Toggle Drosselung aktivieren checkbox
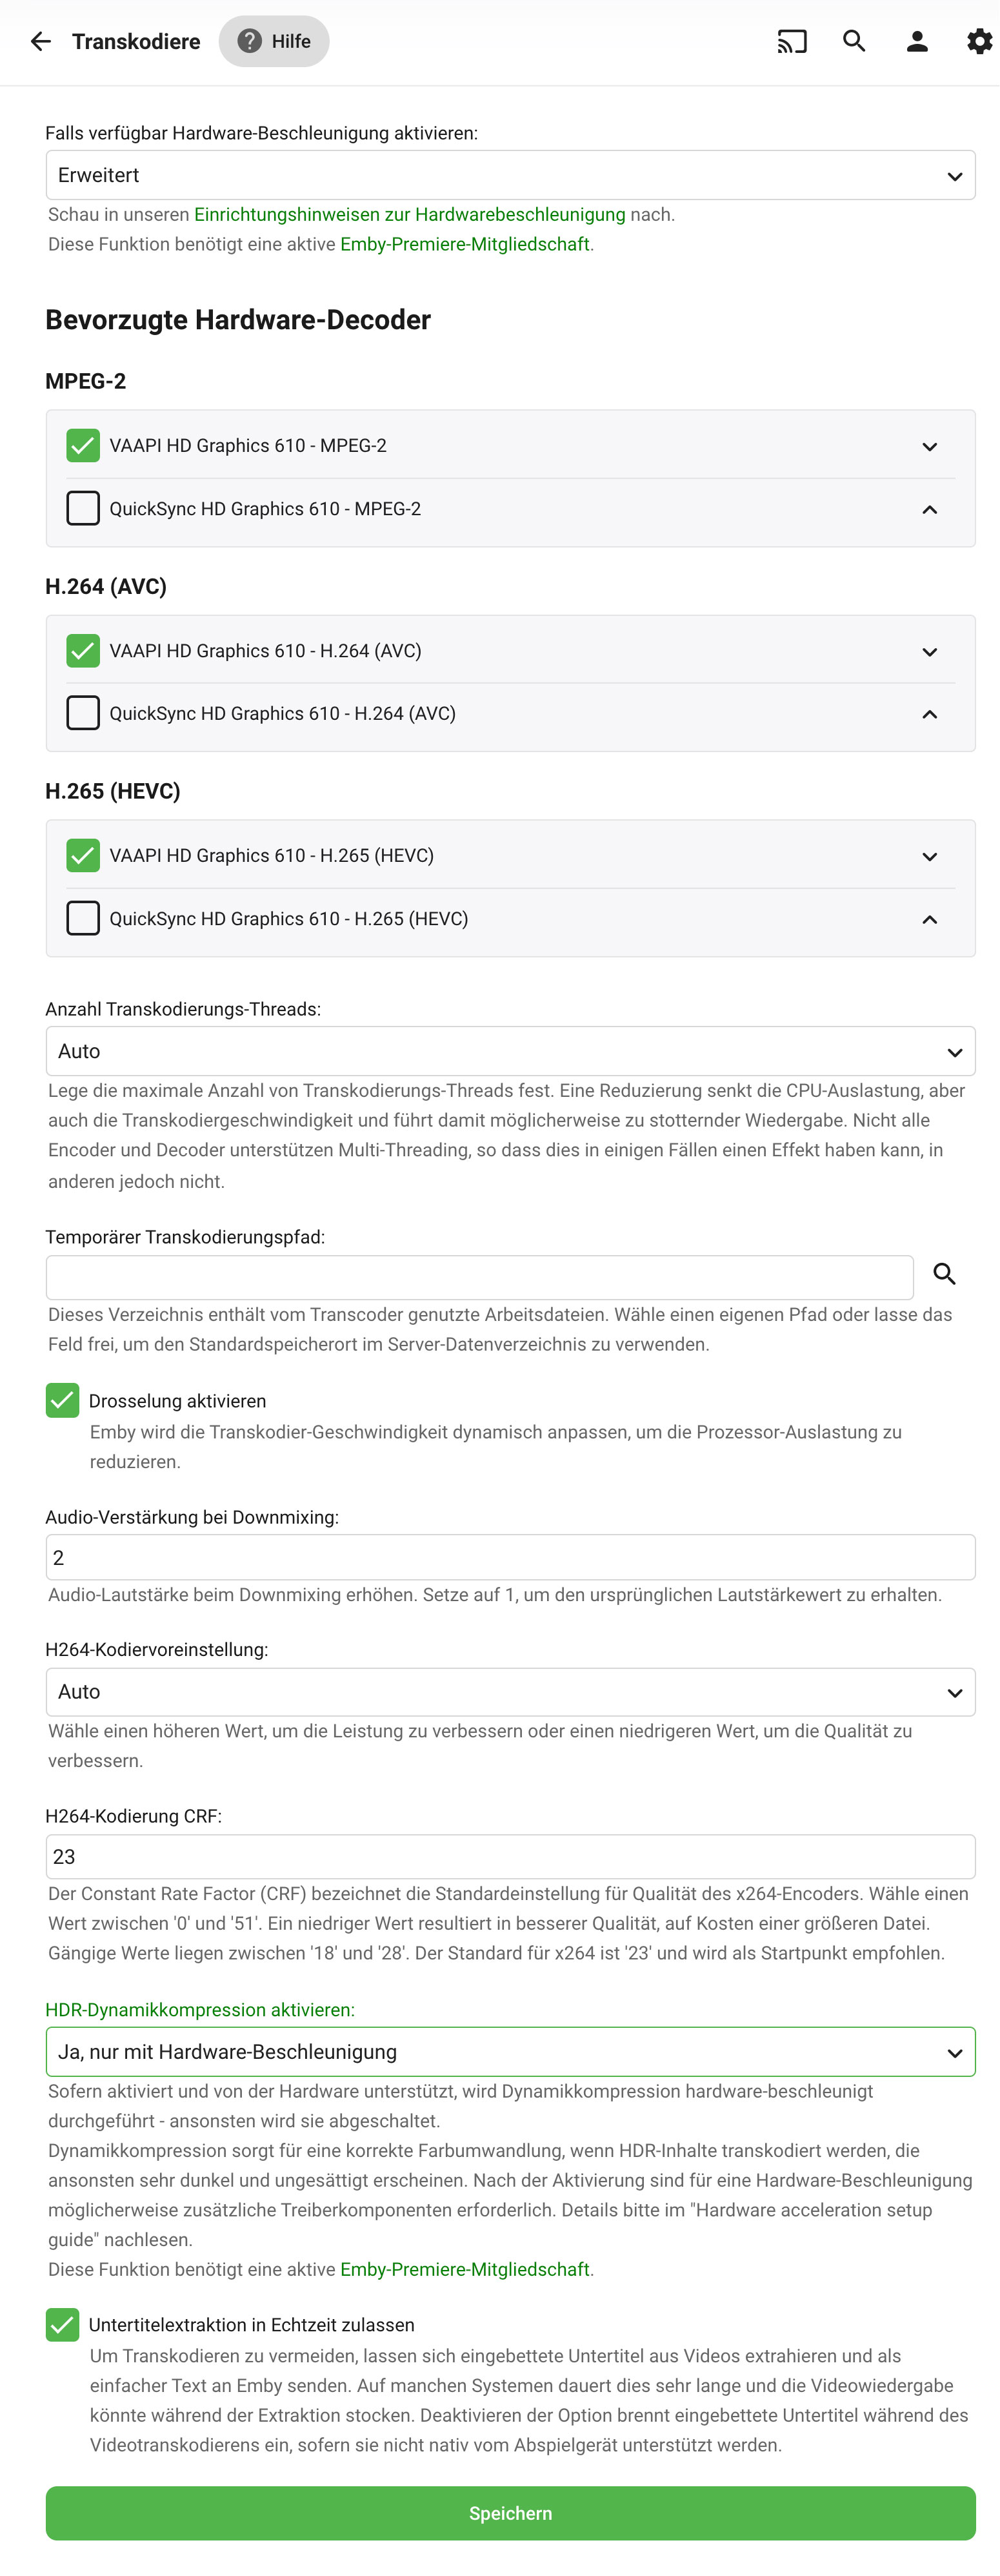 click(62, 1401)
